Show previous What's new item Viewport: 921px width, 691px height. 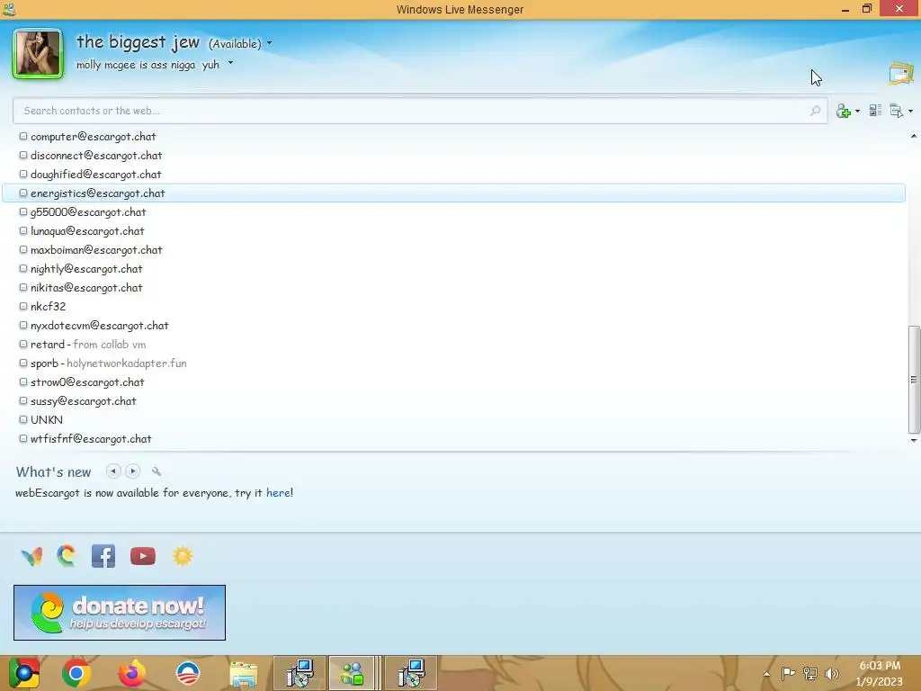[113, 471]
